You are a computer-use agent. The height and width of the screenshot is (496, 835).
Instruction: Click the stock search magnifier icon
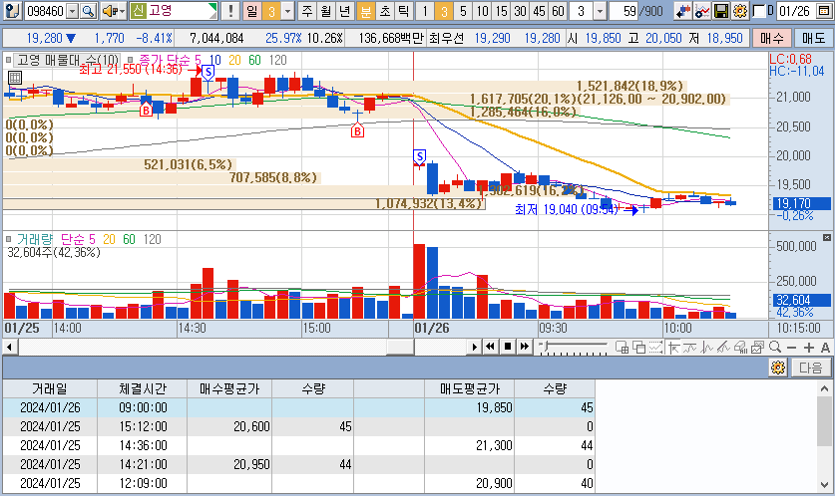pos(89,11)
